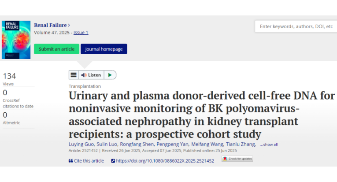Open the ReadSpeaker menu icon
337x182 pixels.
(x=74, y=75)
